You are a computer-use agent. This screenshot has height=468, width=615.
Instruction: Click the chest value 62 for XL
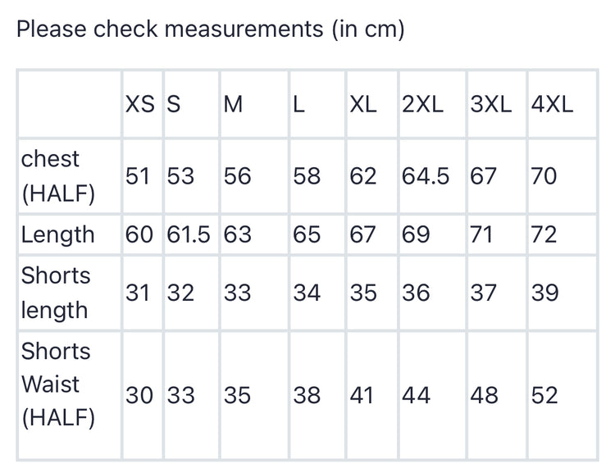pos(362,176)
